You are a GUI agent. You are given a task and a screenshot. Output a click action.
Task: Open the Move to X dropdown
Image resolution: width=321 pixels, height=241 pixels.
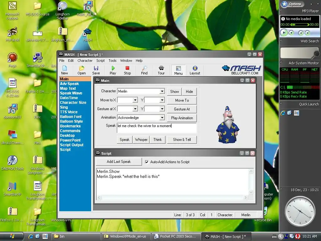click(135, 100)
